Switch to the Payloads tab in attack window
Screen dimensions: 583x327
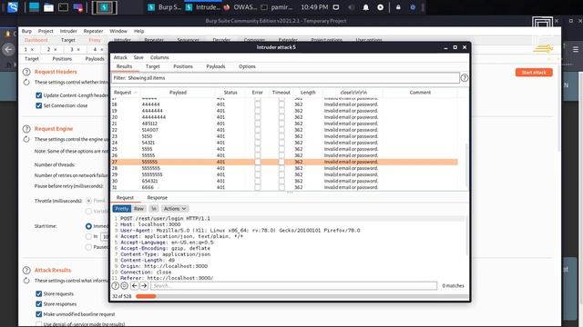click(x=216, y=66)
